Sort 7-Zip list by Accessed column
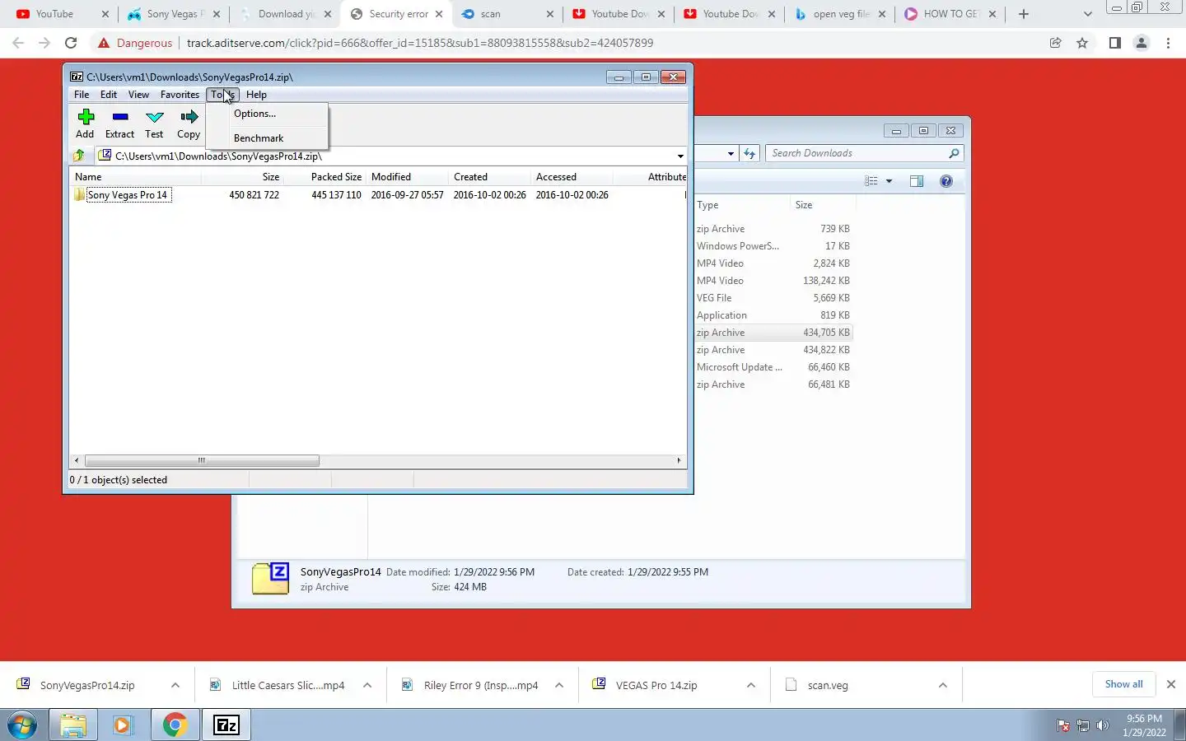The height and width of the screenshot is (741, 1186). click(572, 177)
